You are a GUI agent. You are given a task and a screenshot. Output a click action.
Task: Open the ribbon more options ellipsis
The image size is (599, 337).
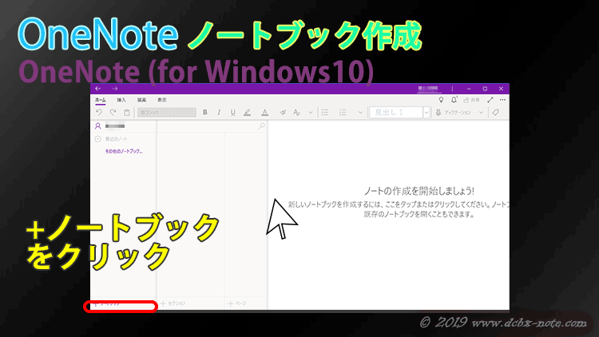(502, 100)
